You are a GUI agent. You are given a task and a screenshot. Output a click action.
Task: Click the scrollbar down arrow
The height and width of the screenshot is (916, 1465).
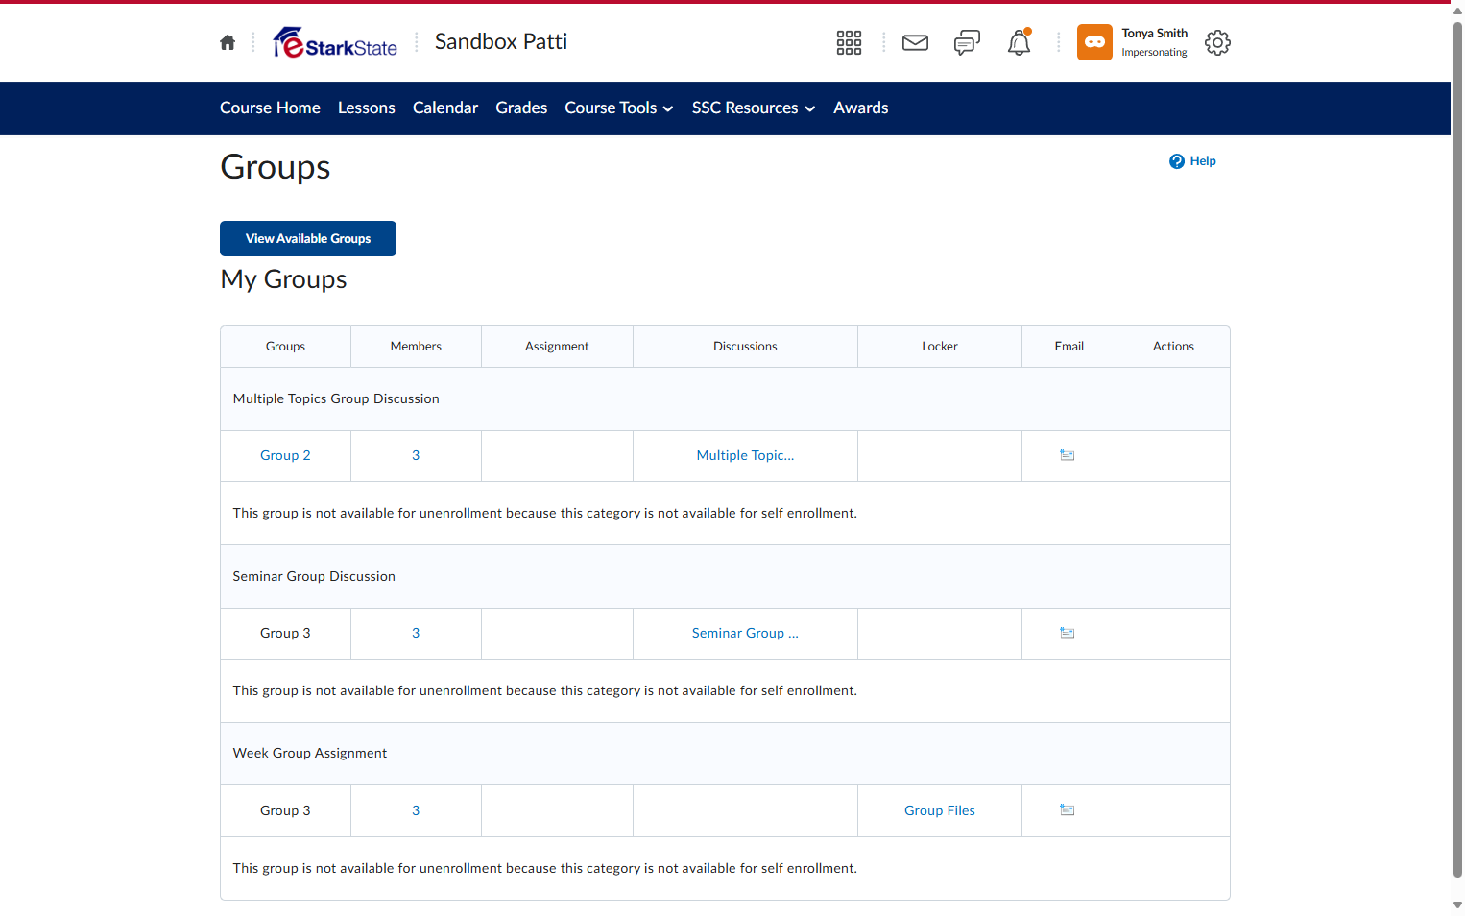tap(1457, 905)
